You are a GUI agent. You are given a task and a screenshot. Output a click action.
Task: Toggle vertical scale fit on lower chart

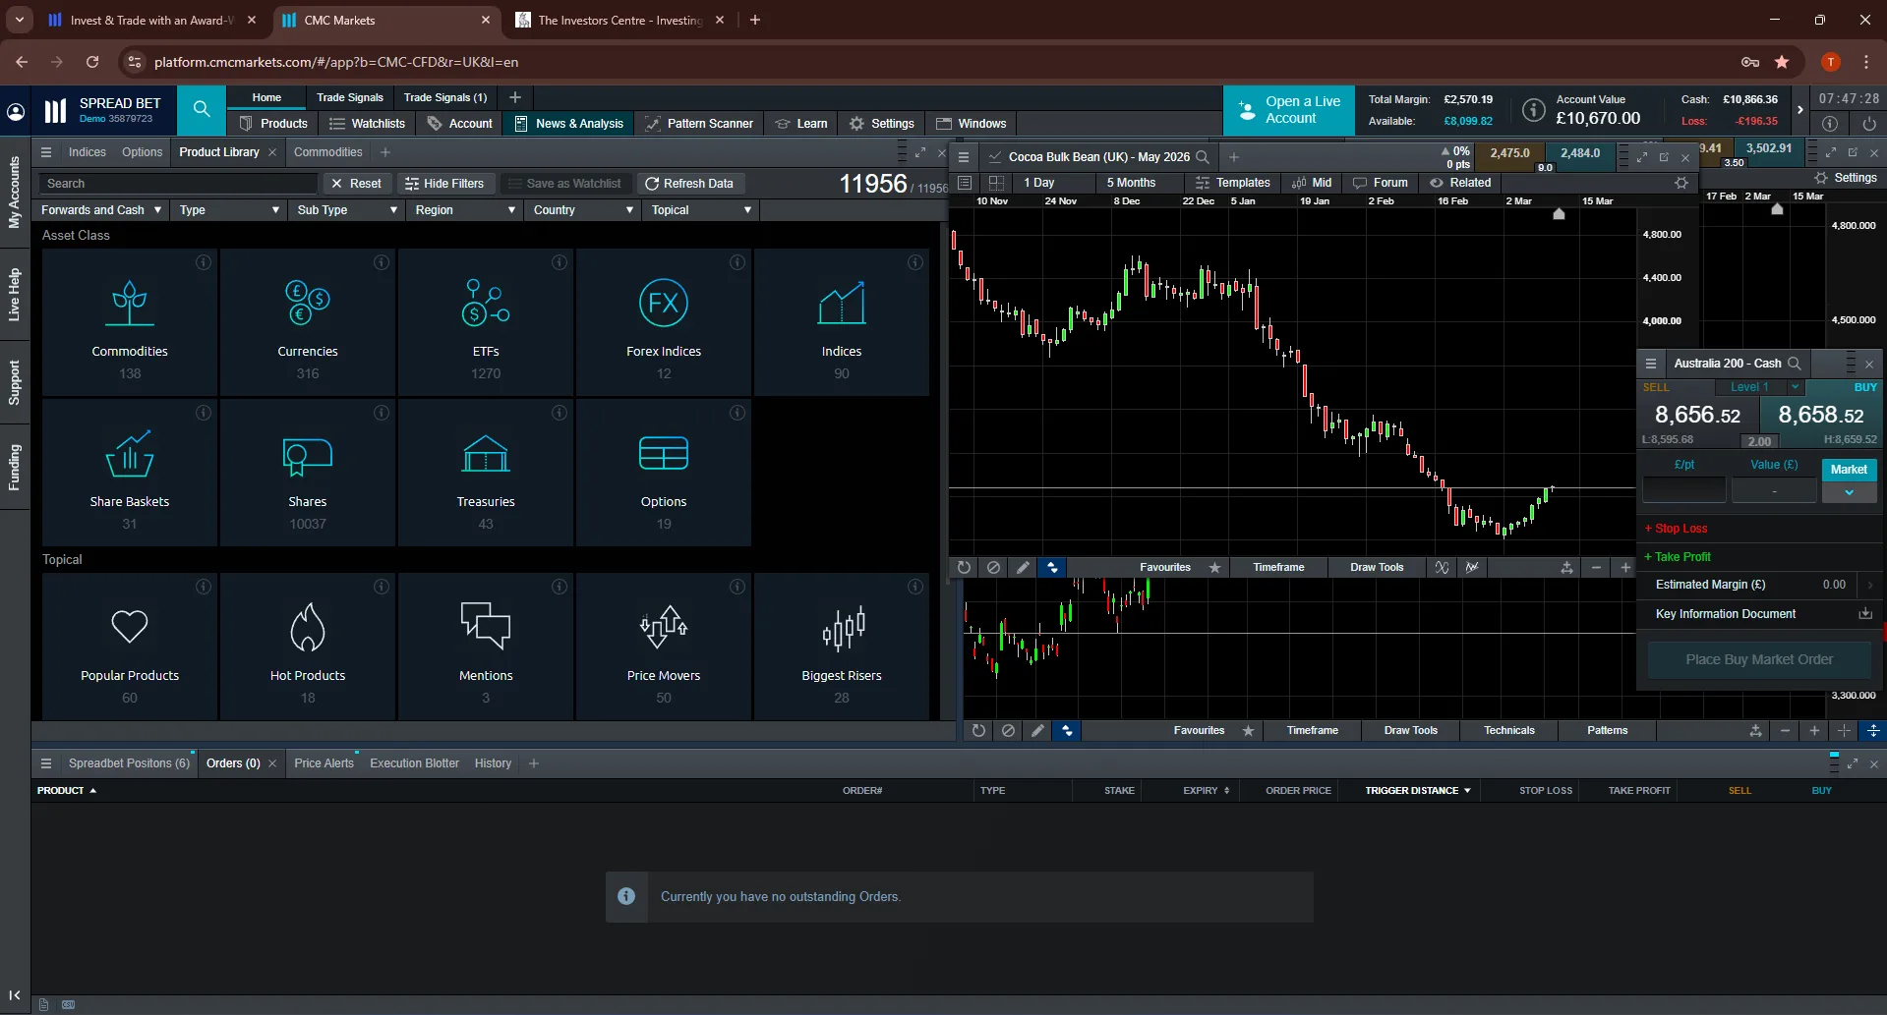pos(1873,730)
